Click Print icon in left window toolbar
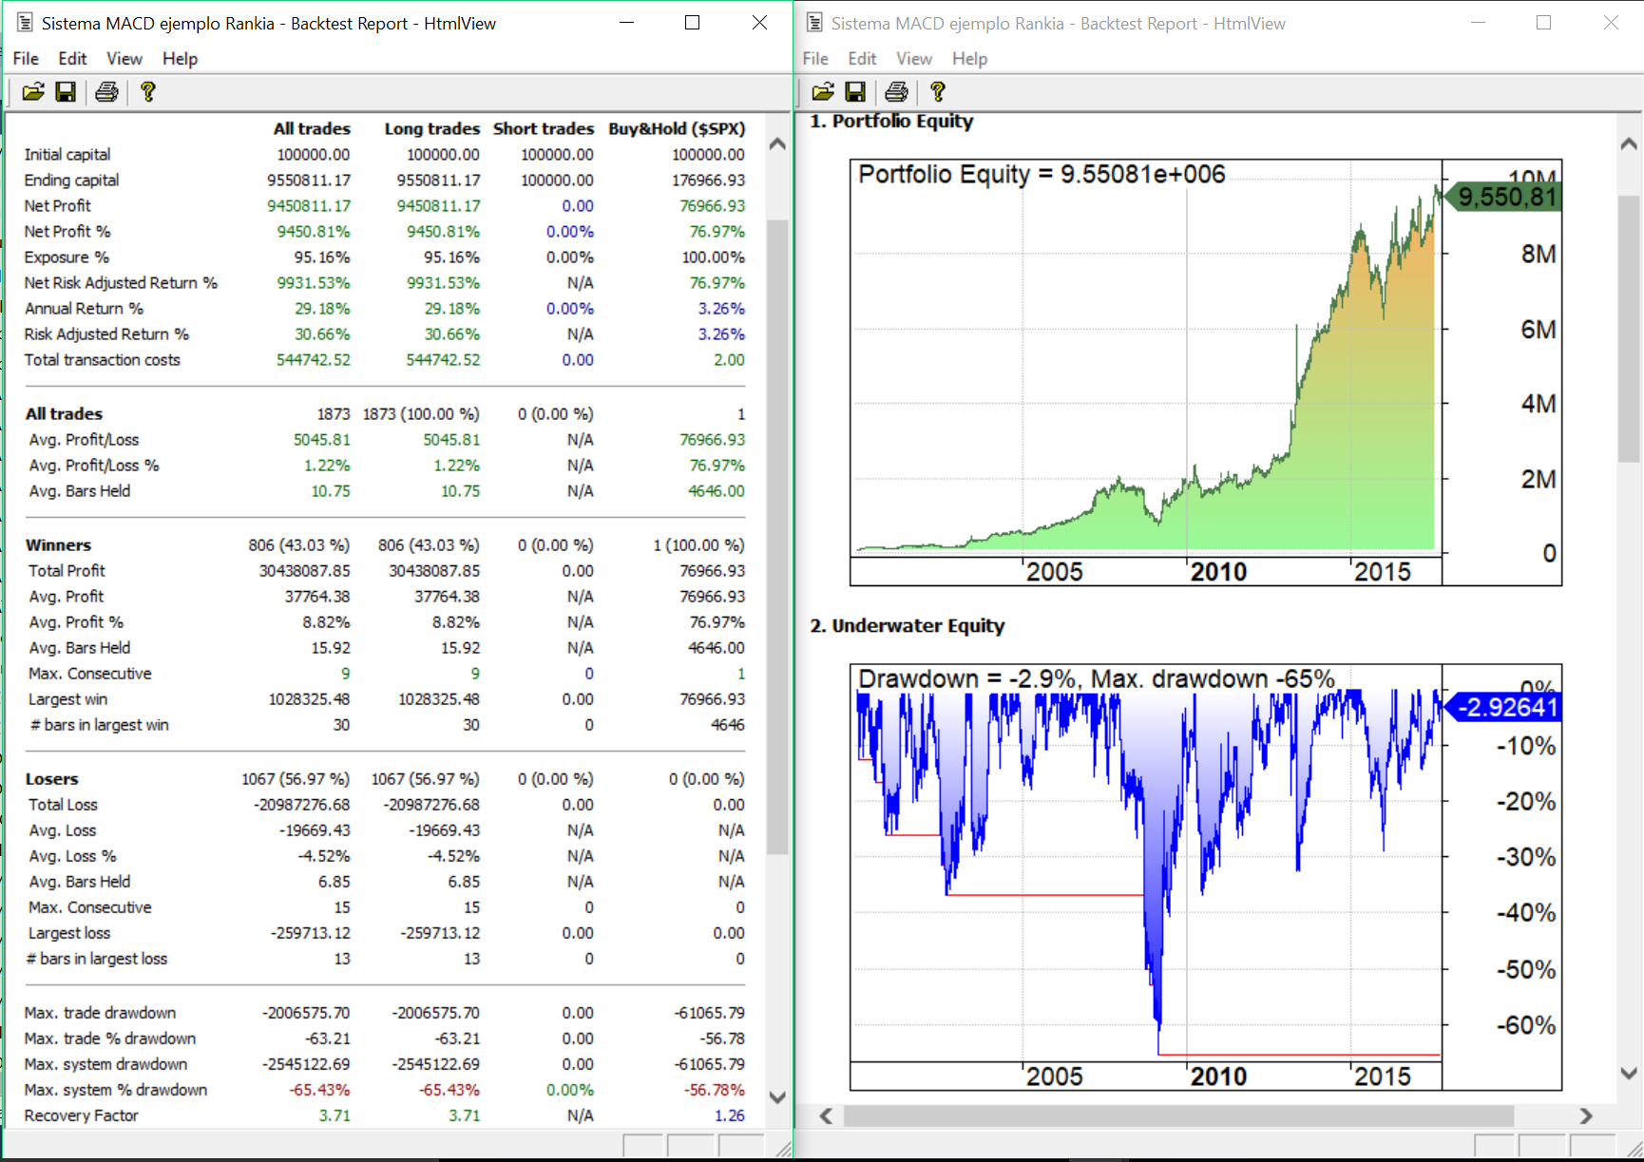Image resolution: width=1644 pixels, height=1162 pixels. (106, 92)
